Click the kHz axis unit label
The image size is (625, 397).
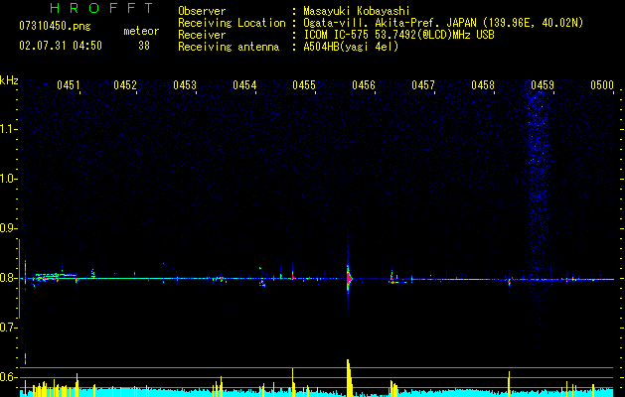(9, 80)
